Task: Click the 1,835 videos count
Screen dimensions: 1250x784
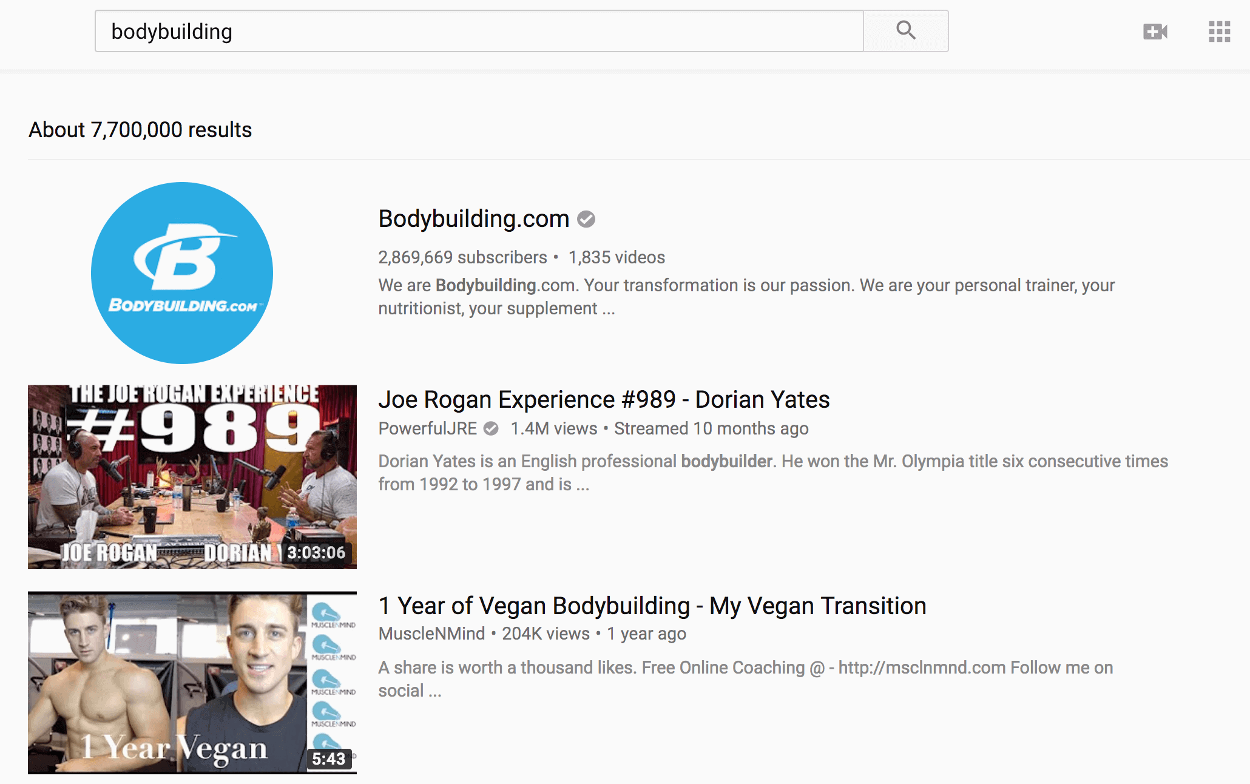Action: click(617, 258)
